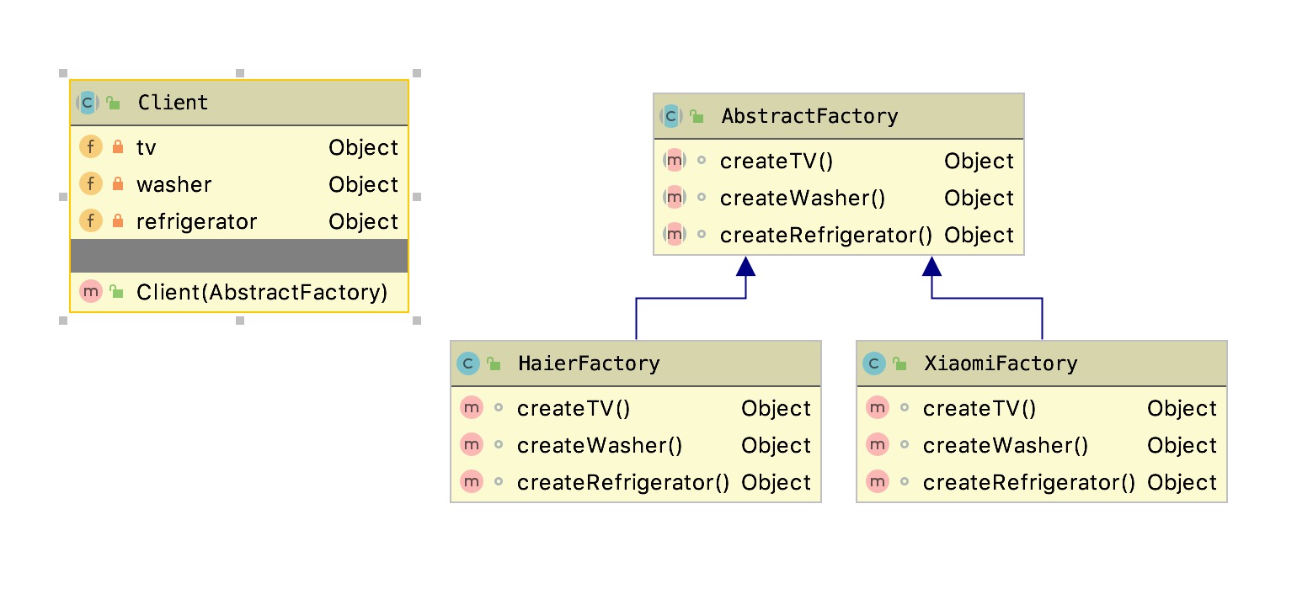Viewport: 1297px width, 594px height.
Task: Click the public visibility icon in Client header
Action: click(x=113, y=103)
